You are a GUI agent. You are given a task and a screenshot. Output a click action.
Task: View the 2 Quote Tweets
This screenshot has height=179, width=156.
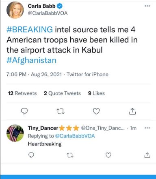[62, 93]
